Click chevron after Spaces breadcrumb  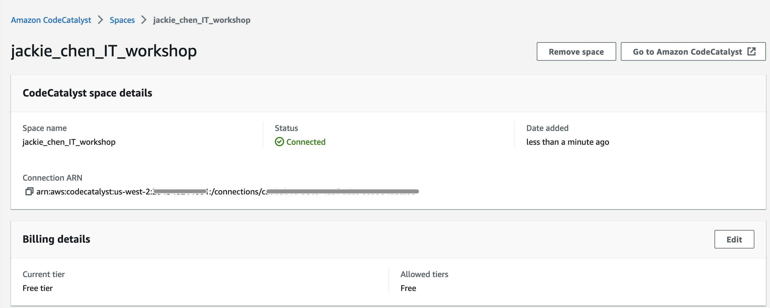(x=144, y=20)
